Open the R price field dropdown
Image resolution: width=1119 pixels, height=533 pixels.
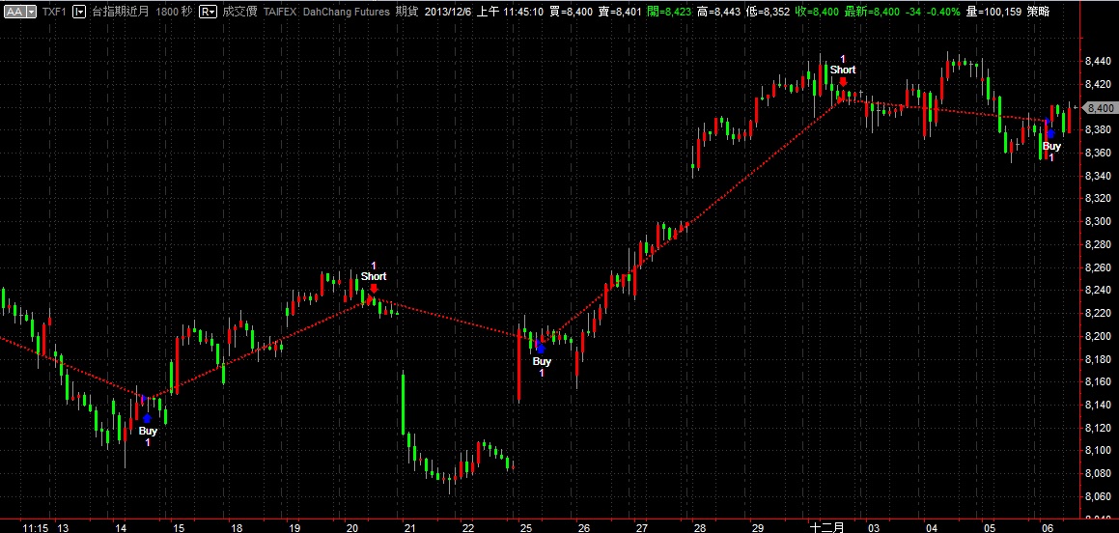tap(208, 12)
